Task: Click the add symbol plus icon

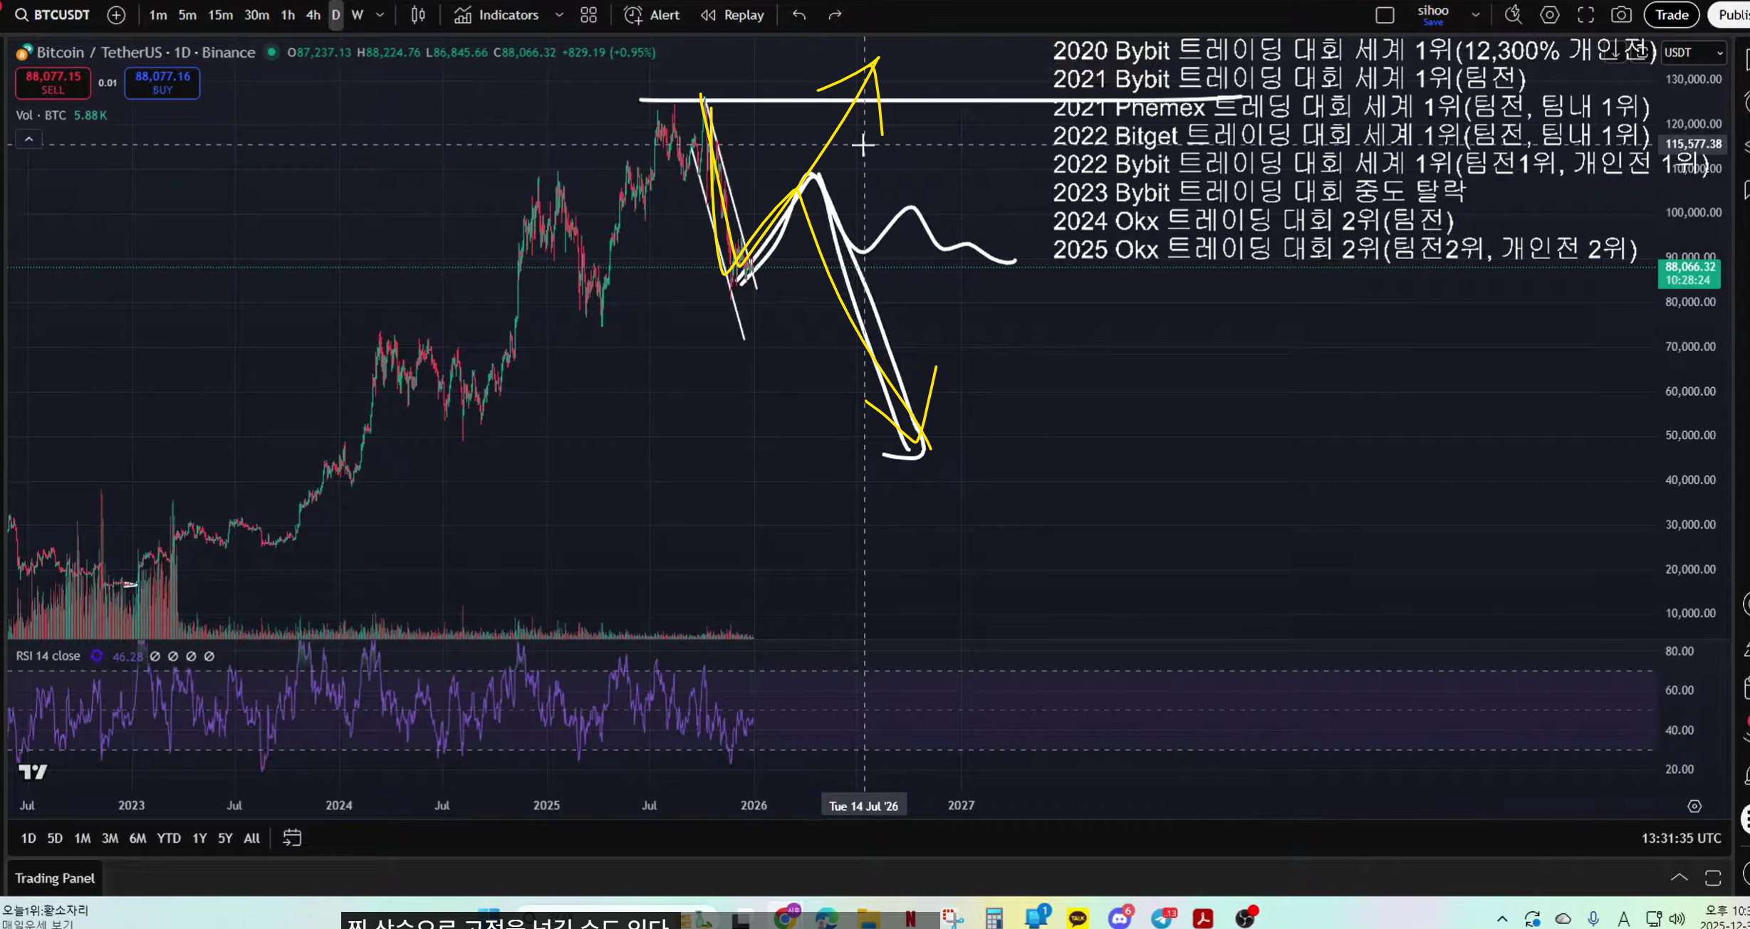Action: [116, 15]
